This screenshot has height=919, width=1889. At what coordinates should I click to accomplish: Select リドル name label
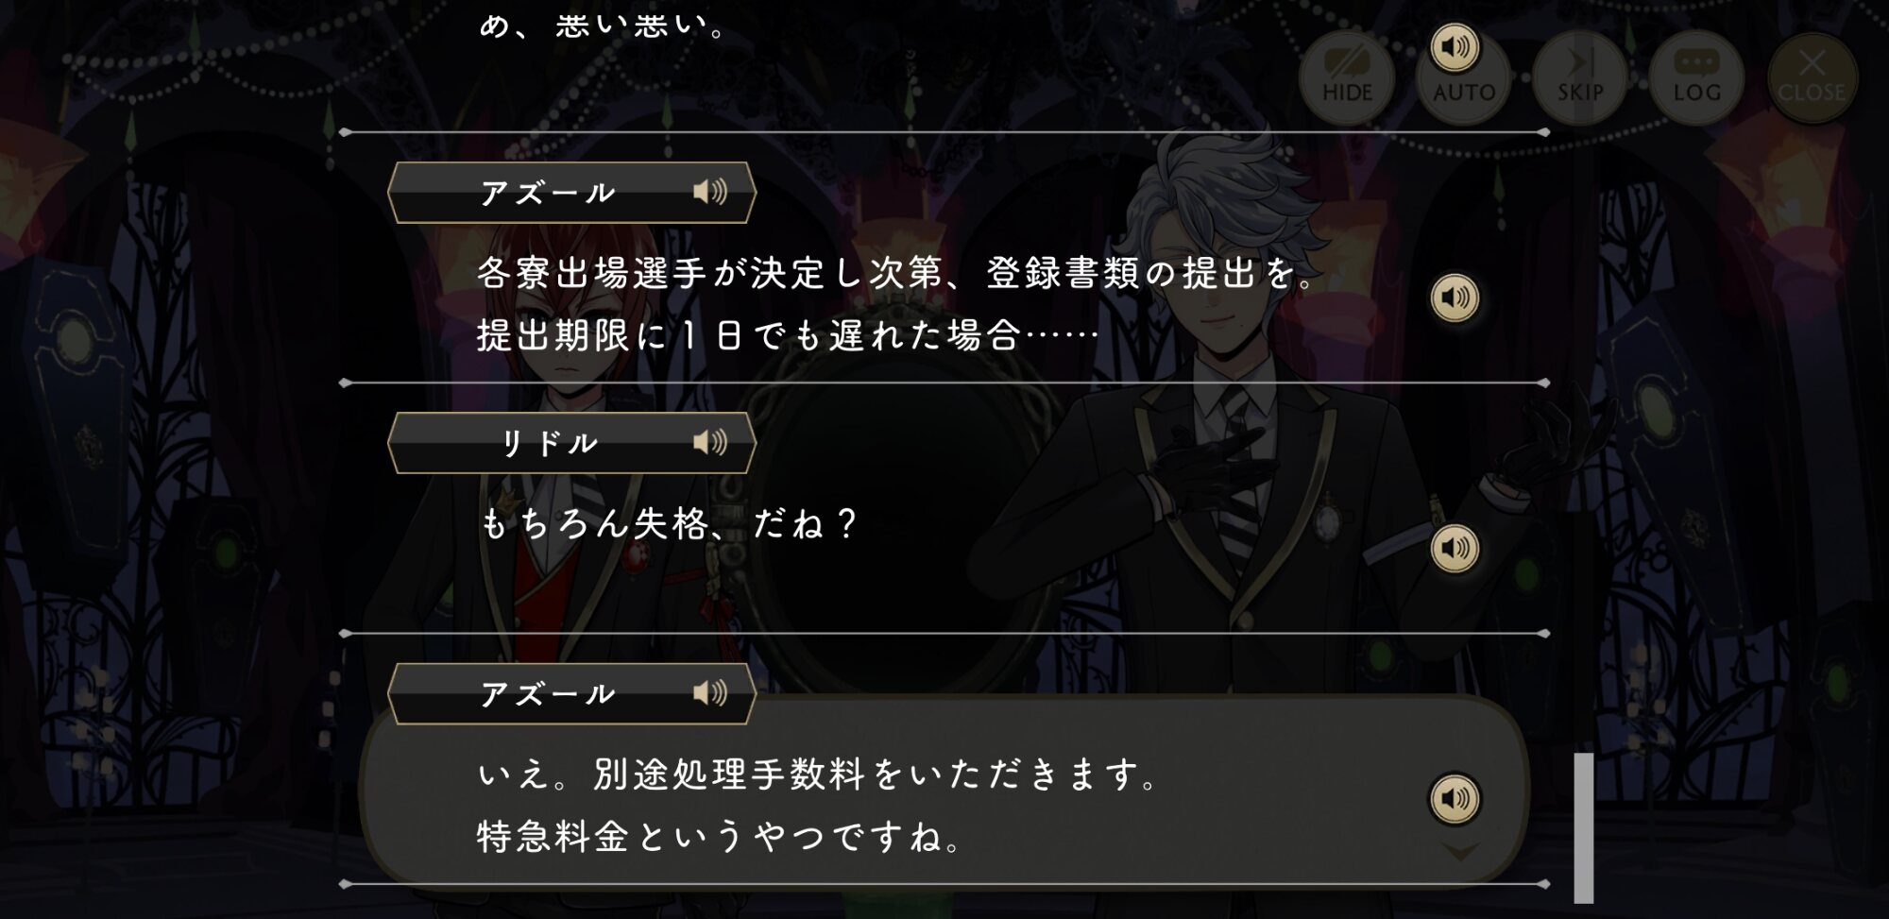pyautogui.click(x=549, y=443)
